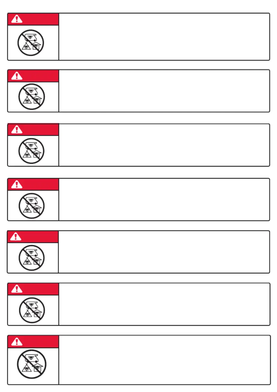277x392 pixels.
Task: Click the no-indoor-use prohibition symbol in first box
Action: click(31, 43)
